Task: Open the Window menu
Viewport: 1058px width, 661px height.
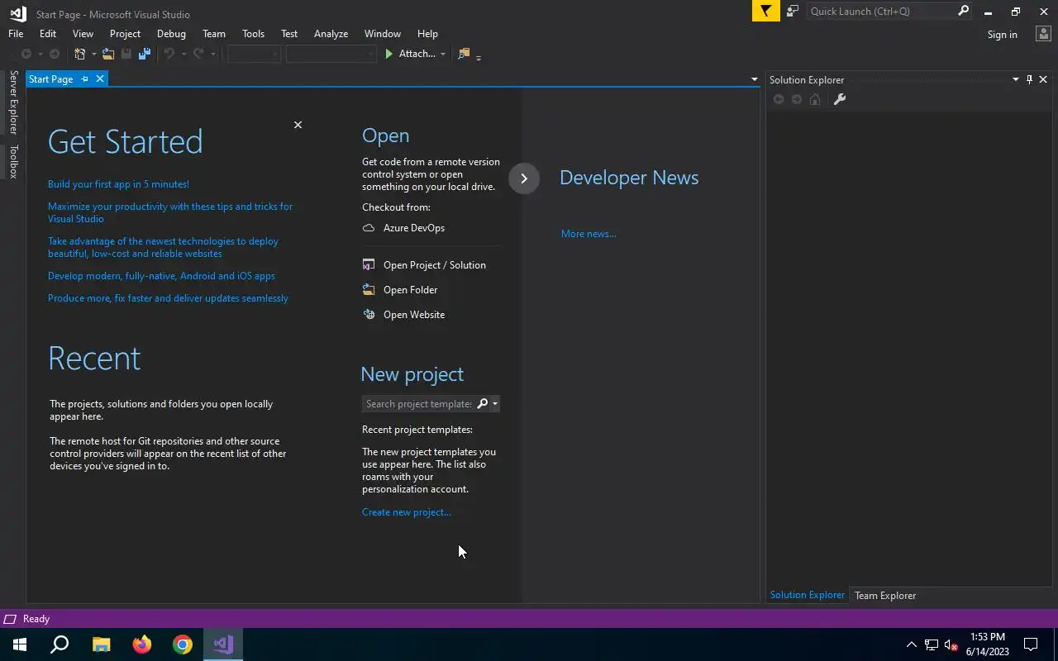Action: click(383, 34)
